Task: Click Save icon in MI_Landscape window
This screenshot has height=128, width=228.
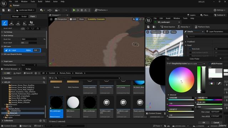Action: 148,27
